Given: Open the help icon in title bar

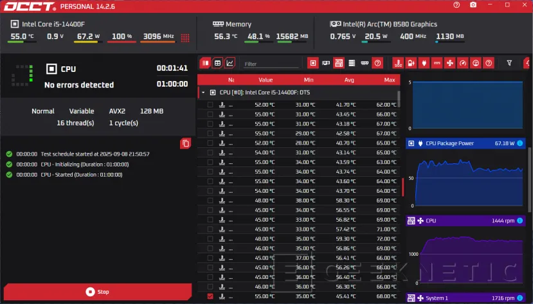Looking at the screenshot, I should (456, 5).
